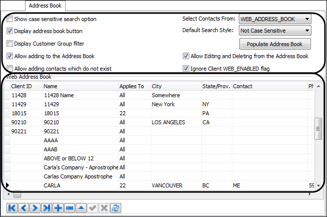Toggle Display Customer Group filter checkbox
The width and height of the screenshot is (327, 217).
click(x=11, y=44)
